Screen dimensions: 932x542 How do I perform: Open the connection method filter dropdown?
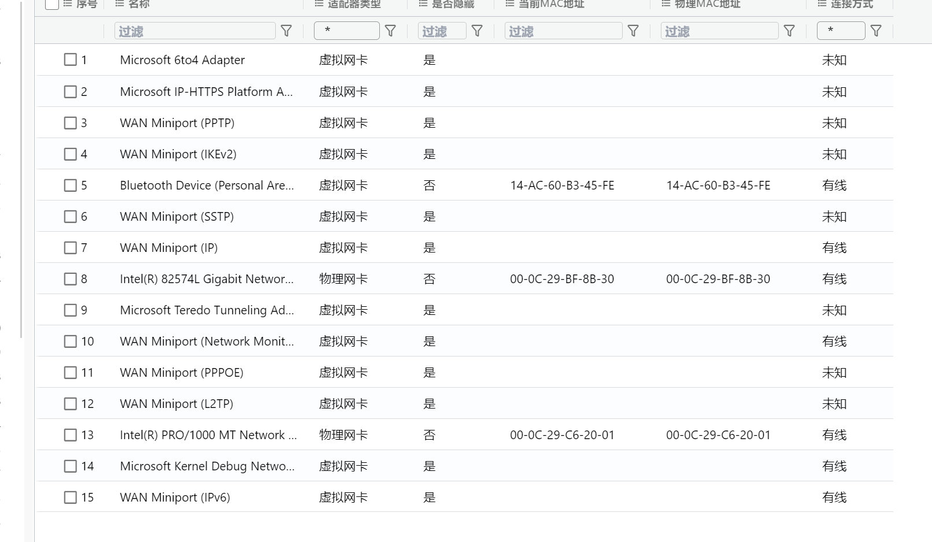click(x=841, y=31)
